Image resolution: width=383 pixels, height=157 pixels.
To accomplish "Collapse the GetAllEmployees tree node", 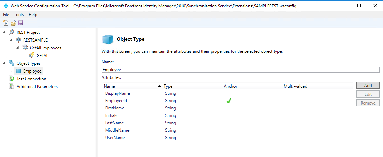I will tap(18, 48).
